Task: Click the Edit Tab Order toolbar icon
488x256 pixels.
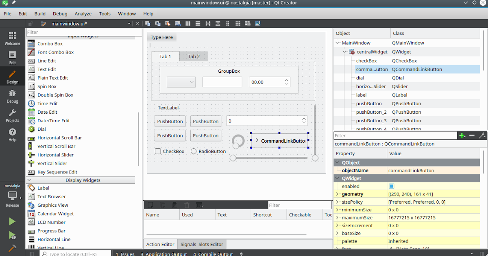Action: [x=177, y=23]
